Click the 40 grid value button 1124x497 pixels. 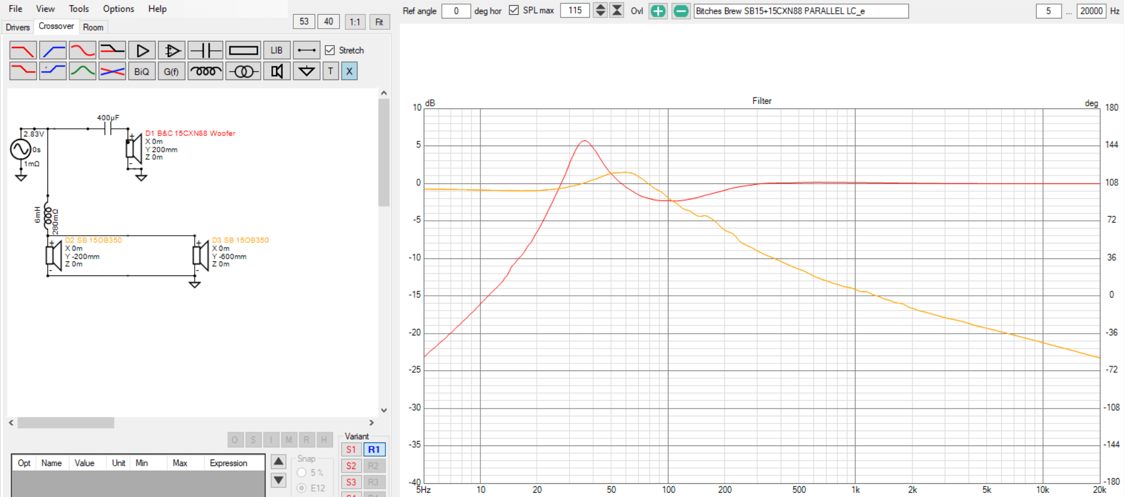click(328, 21)
